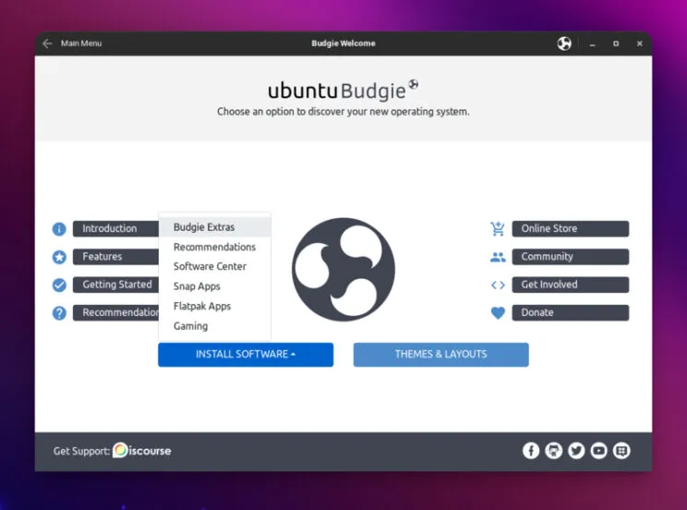Click the Discourse support link

pos(141,451)
